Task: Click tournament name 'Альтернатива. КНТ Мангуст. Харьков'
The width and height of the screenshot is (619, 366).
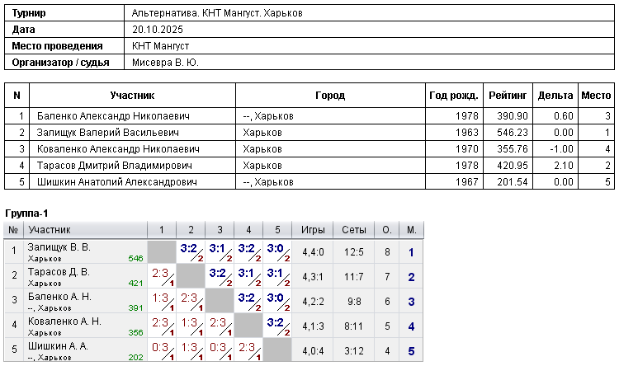Action: 217,13
